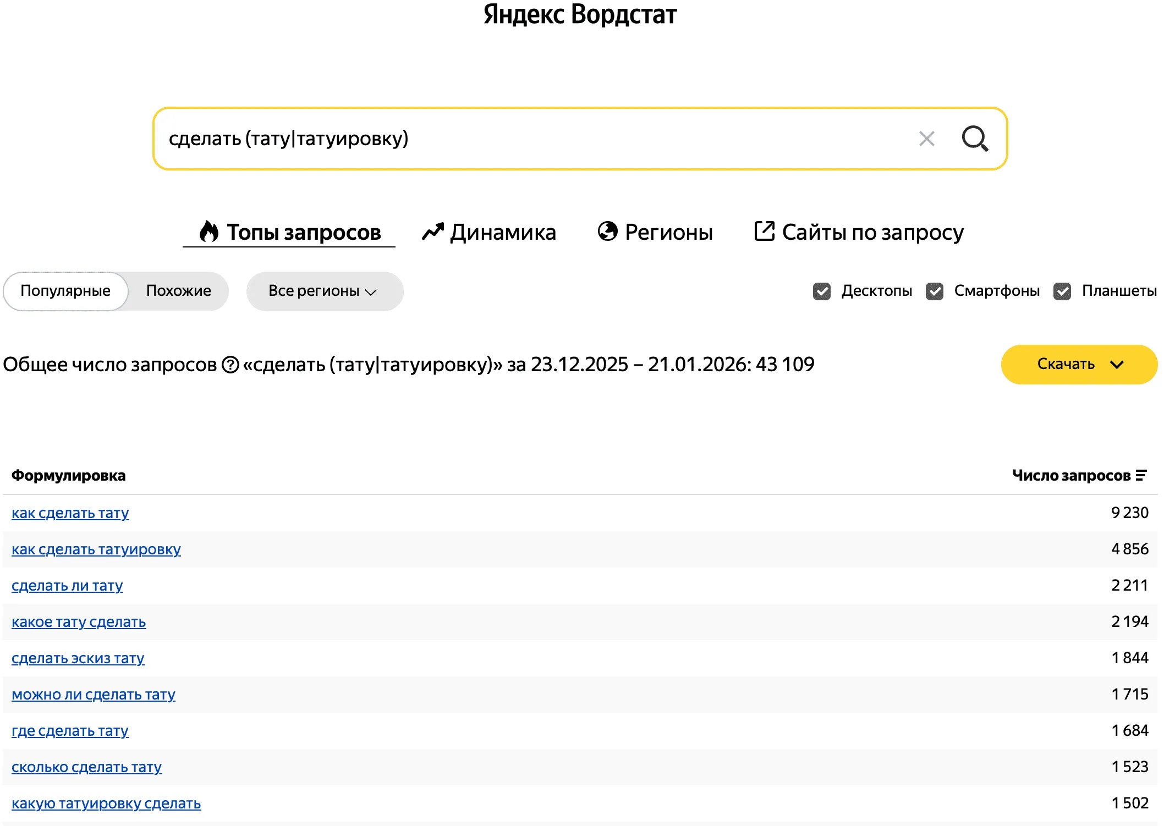Select the Похожие filter

coord(178,291)
